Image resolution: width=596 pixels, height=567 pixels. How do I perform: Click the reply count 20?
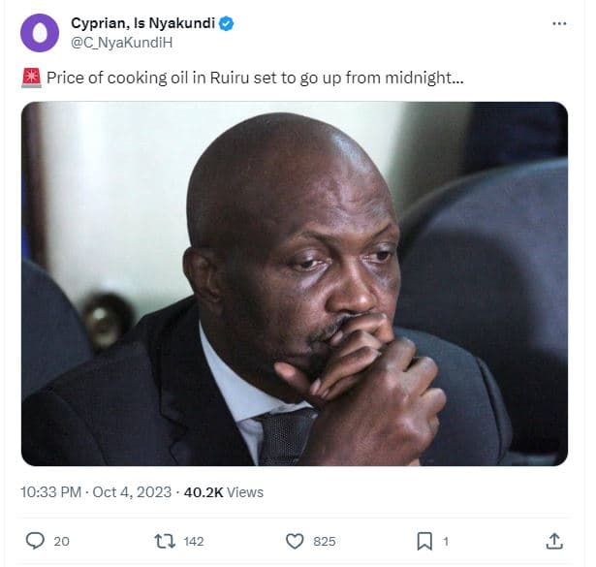pyautogui.click(x=61, y=541)
